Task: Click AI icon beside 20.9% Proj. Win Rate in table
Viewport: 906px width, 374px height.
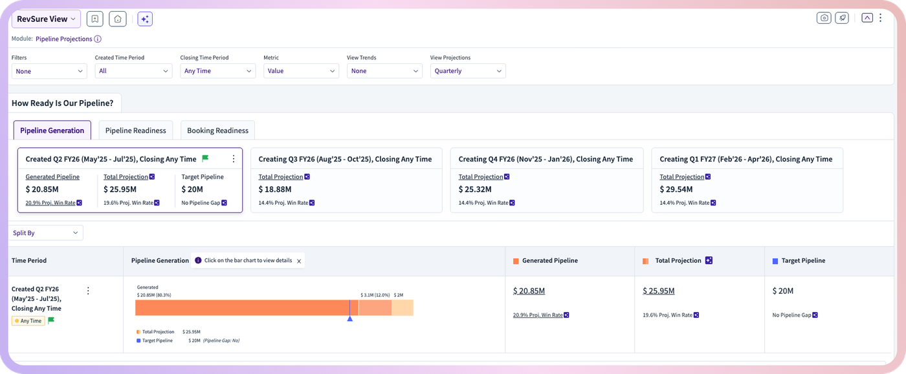Action: 566,315
